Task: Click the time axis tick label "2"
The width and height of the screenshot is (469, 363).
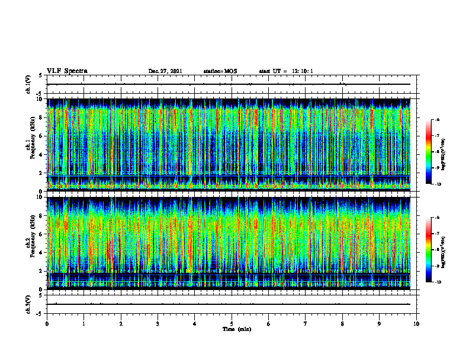Action: [x=121, y=324]
